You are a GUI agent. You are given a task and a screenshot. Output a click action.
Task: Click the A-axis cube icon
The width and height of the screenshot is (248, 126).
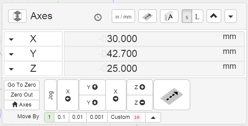click(169, 16)
